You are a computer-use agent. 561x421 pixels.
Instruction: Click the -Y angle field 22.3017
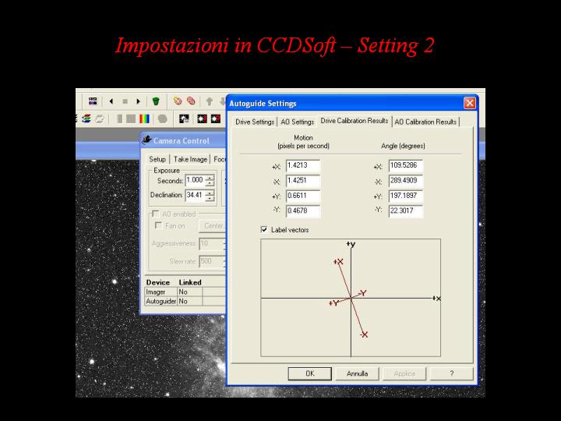click(406, 211)
